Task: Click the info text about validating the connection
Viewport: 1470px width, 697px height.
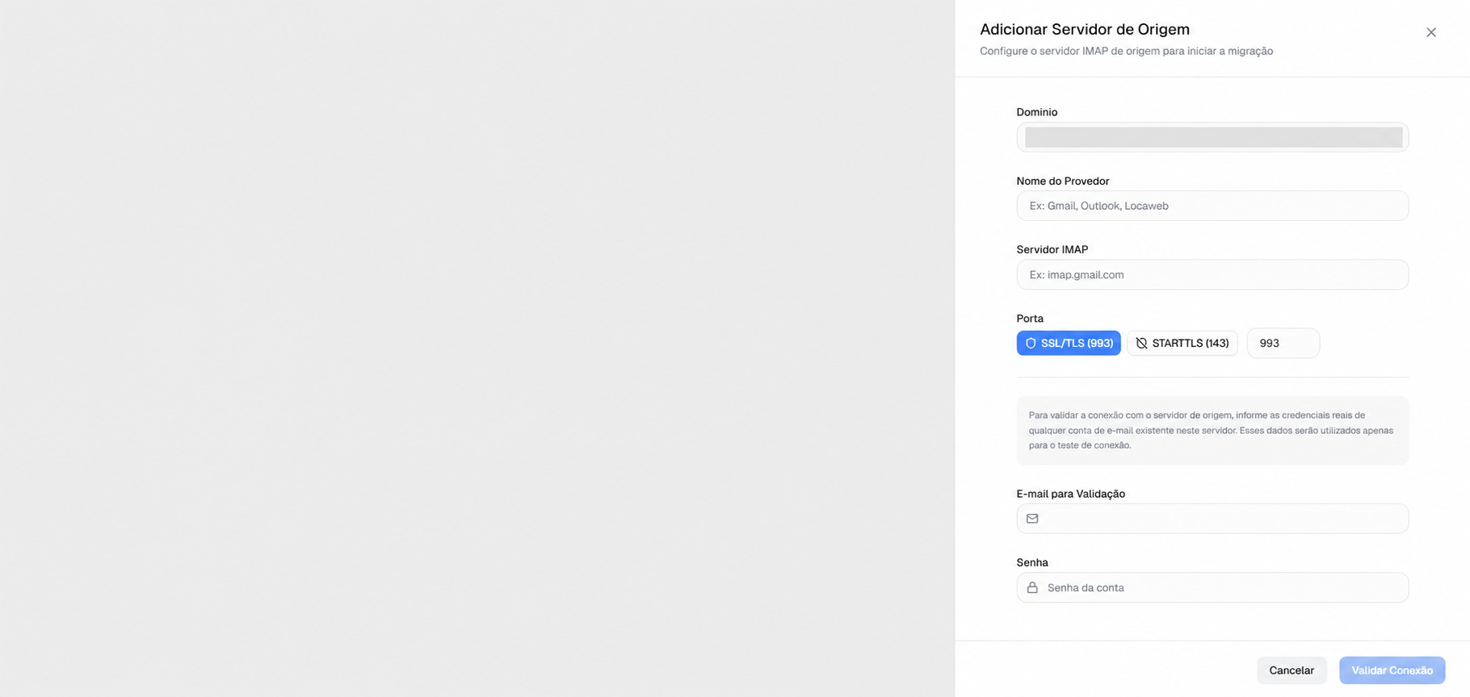Action: (x=1212, y=430)
